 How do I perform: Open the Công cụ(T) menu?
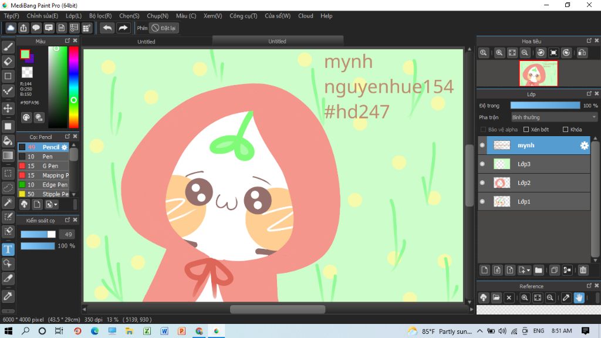tap(244, 16)
